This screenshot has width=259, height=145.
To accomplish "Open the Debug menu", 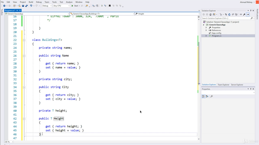I will [39, 2].
